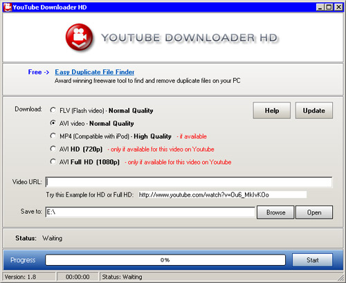Open the save folder with Open button

click(x=314, y=212)
